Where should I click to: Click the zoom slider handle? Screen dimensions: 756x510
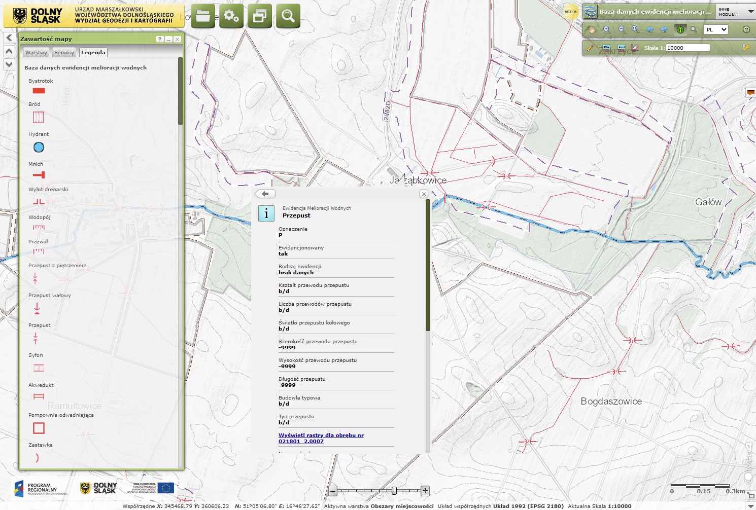[394, 491]
